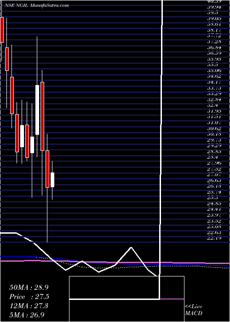The width and height of the screenshot is (230, 322).
Task: Click the last small white candlestick near 27
Action: coord(52,180)
